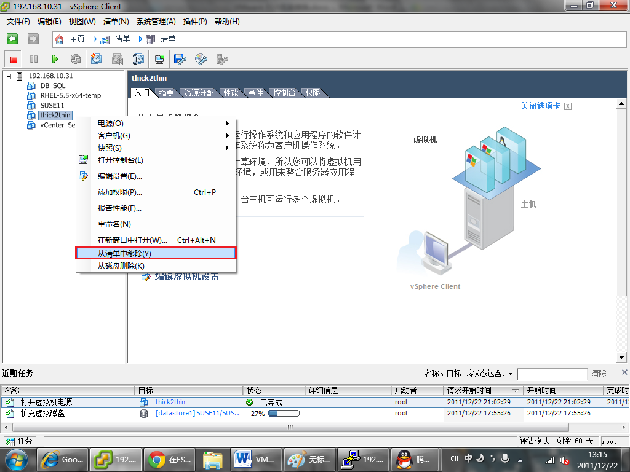This screenshot has height=472, width=630.
Task: Click the tasks horizontal scrollbar thumb
Action: [290, 427]
